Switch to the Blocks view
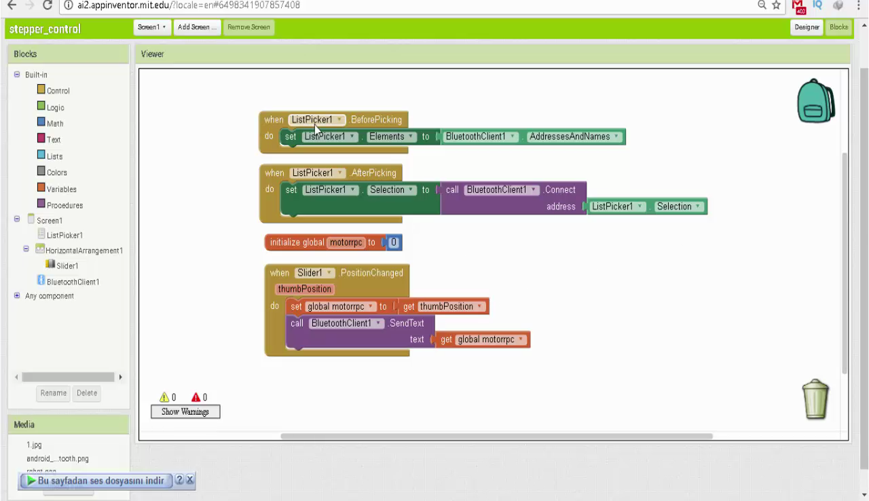869x501 pixels. [838, 27]
